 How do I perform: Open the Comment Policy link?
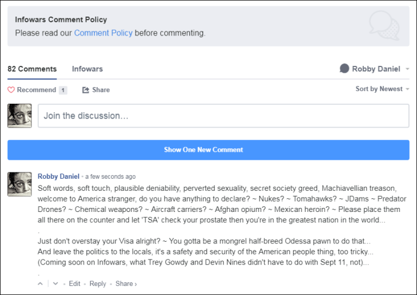coord(103,33)
